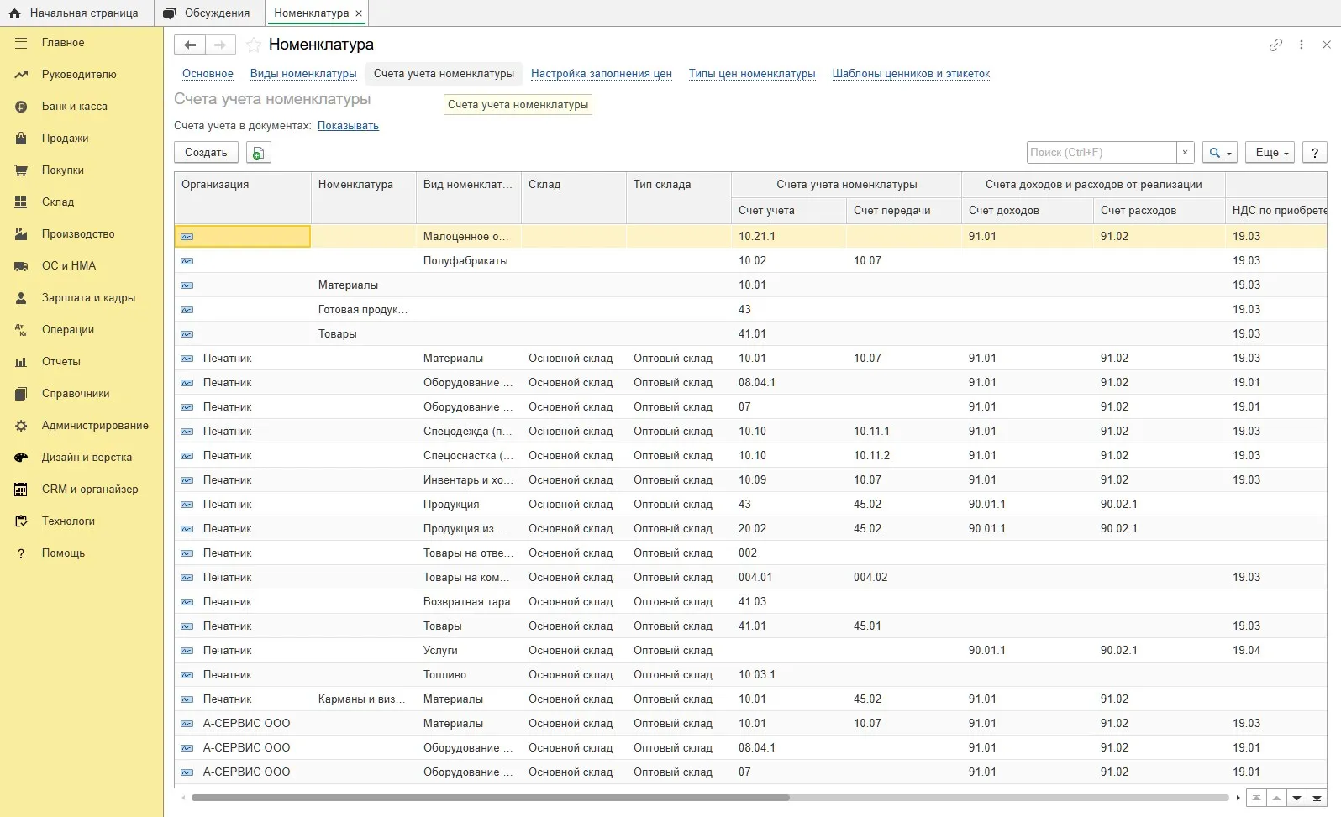Select the Полуфабрикаты row cell

point(468,261)
